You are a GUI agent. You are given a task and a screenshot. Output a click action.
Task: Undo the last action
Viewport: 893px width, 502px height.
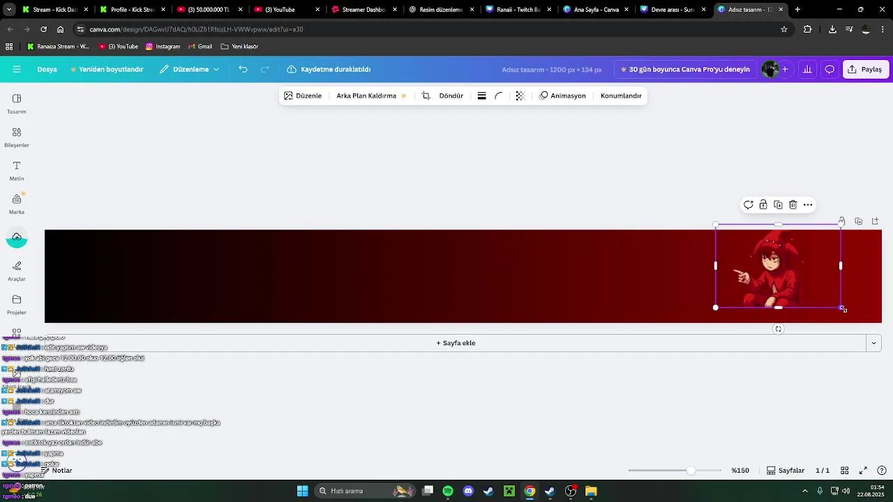243,69
